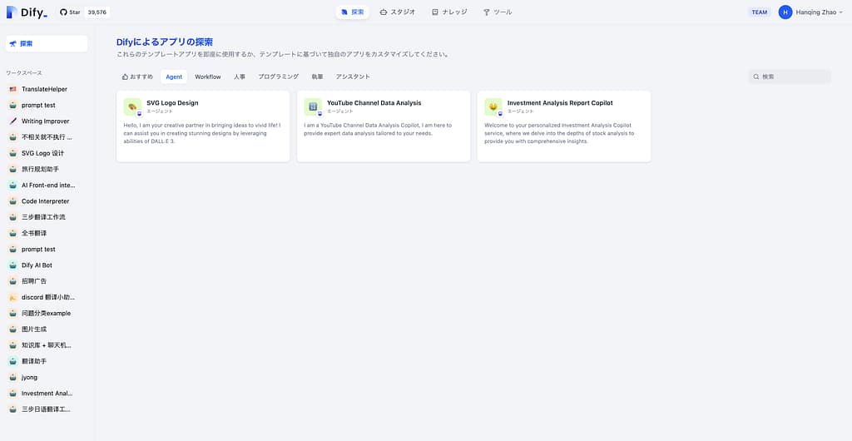
Task: Click the TEAM plan badge
Action: click(x=759, y=12)
